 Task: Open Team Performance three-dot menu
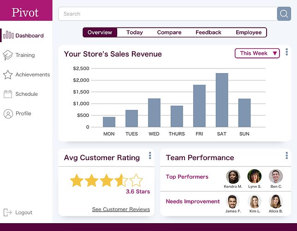(286, 156)
